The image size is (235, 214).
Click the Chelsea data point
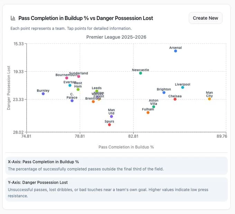175,99
